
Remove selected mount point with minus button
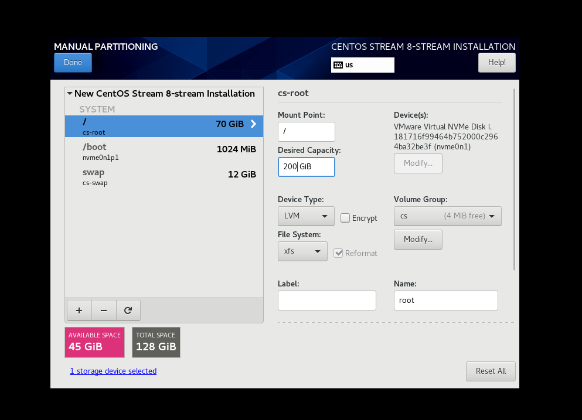click(x=104, y=310)
